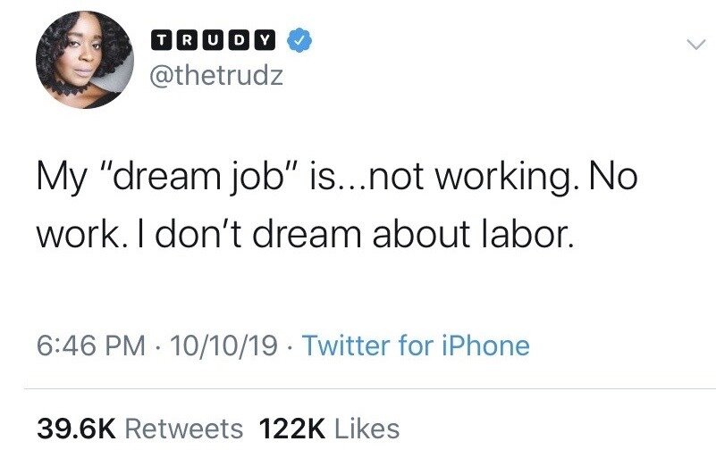Click the word "Retweets" label
This screenshot has width=716, height=458.
pos(183,429)
